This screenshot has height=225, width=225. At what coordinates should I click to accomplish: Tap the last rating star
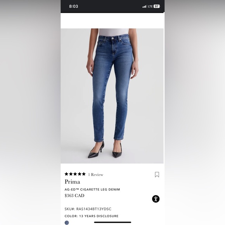pyautogui.click(x=84, y=174)
